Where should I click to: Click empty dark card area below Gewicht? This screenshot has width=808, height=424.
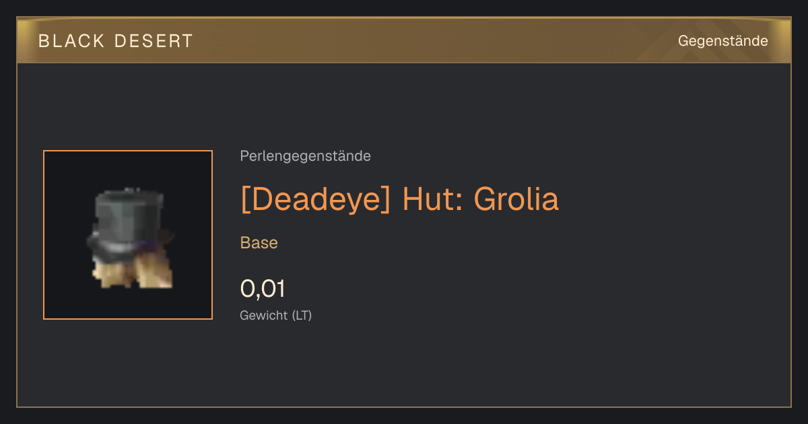coord(404,367)
